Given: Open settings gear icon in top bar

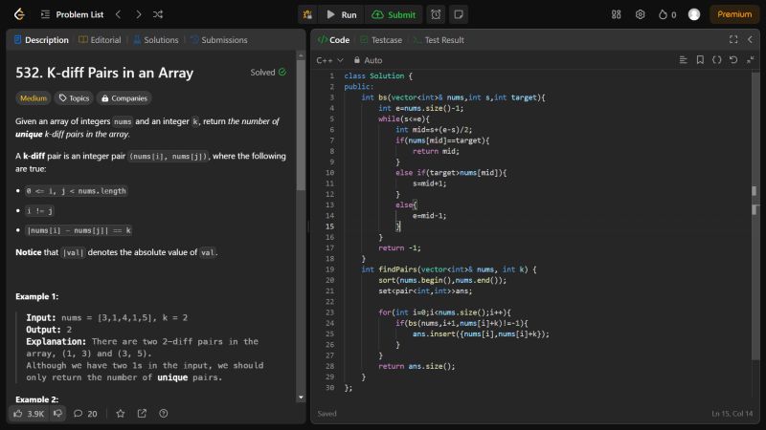Looking at the screenshot, I should click(x=640, y=14).
